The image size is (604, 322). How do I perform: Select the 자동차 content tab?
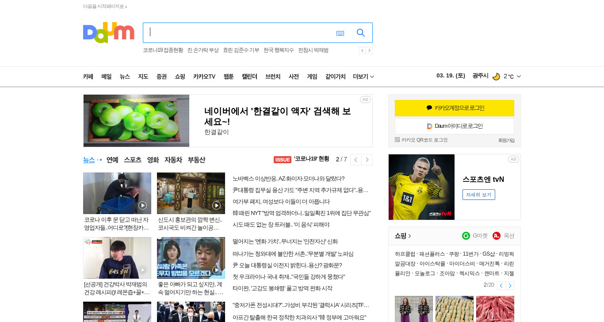(173, 160)
